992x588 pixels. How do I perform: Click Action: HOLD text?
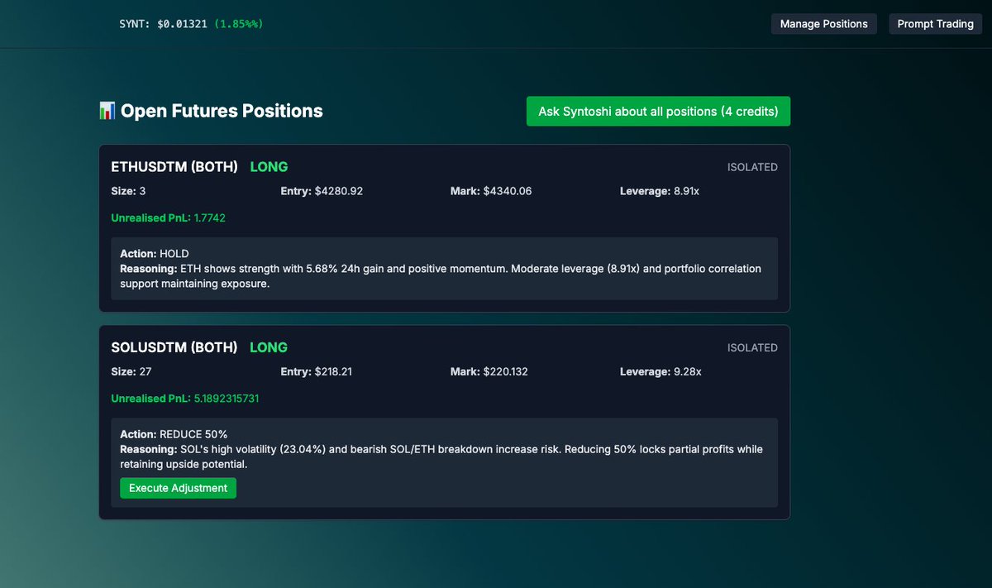point(155,254)
